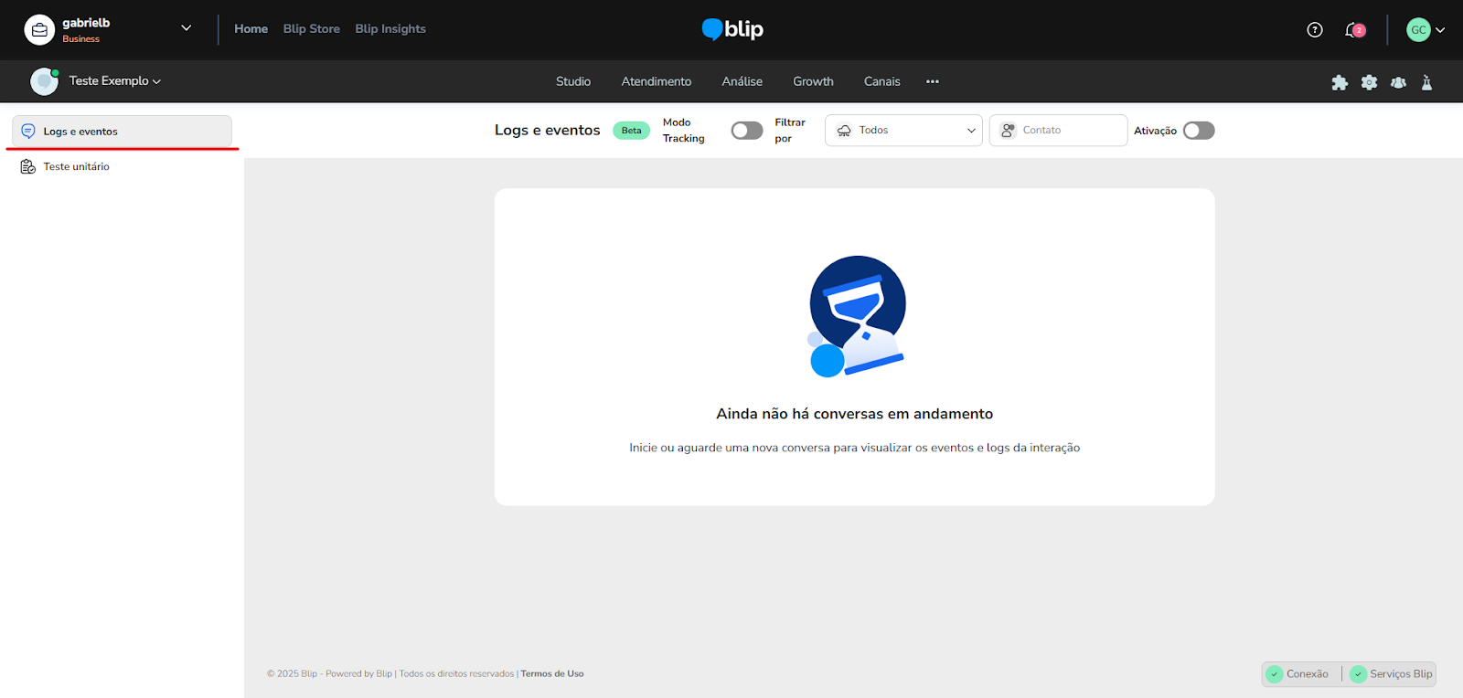
Task: Open the beaker test icon
Action: click(x=1426, y=82)
